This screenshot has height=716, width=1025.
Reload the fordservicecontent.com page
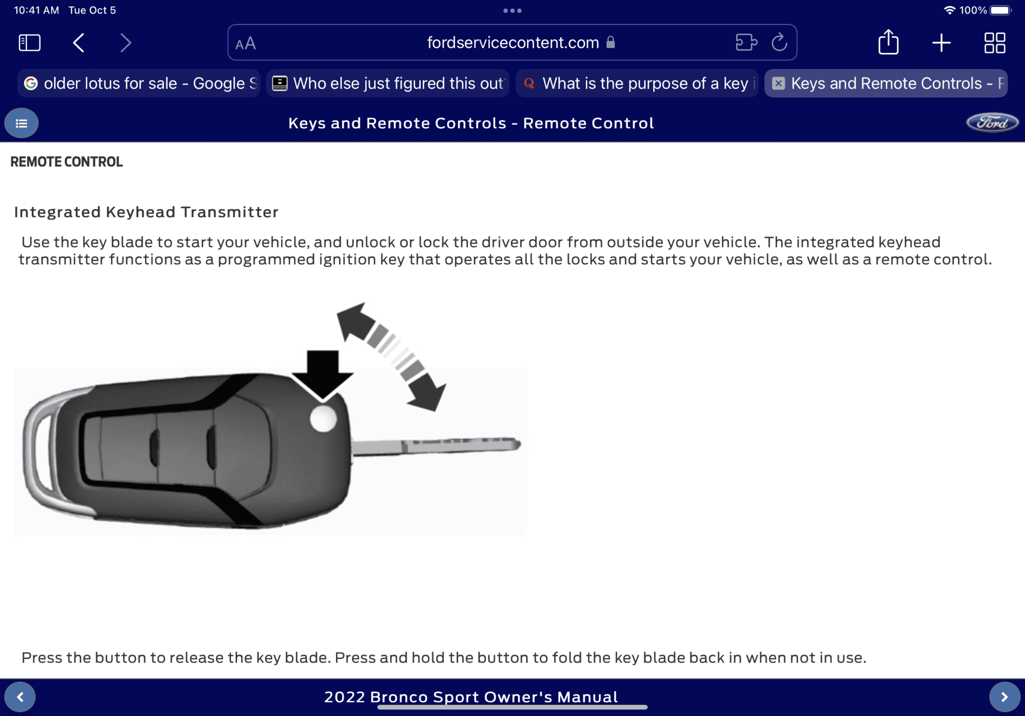[x=780, y=42]
